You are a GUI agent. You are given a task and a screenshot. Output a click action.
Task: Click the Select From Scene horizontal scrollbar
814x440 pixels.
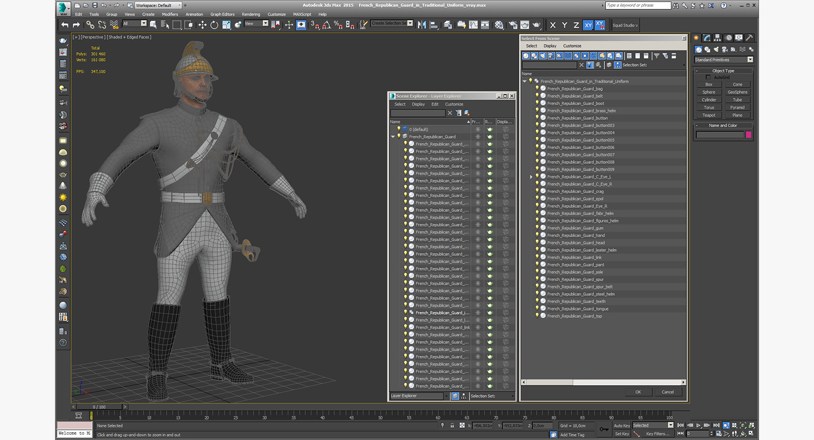603,382
